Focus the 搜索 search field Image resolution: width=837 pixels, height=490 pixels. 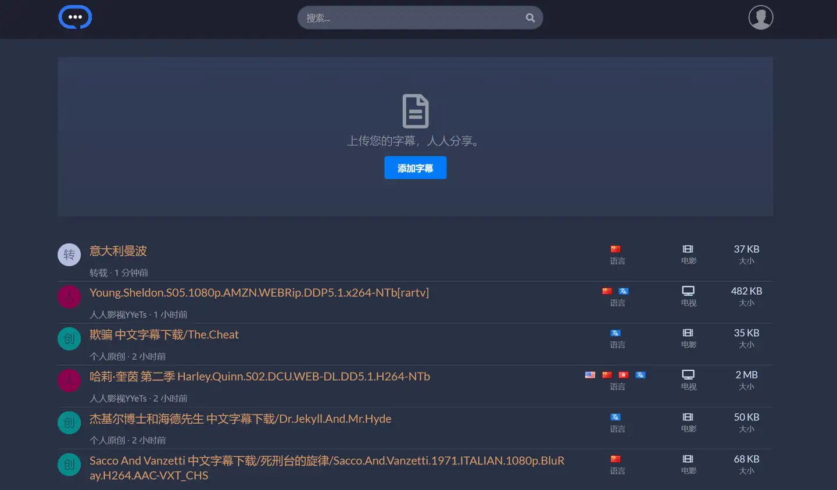click(x=420, y=18)
